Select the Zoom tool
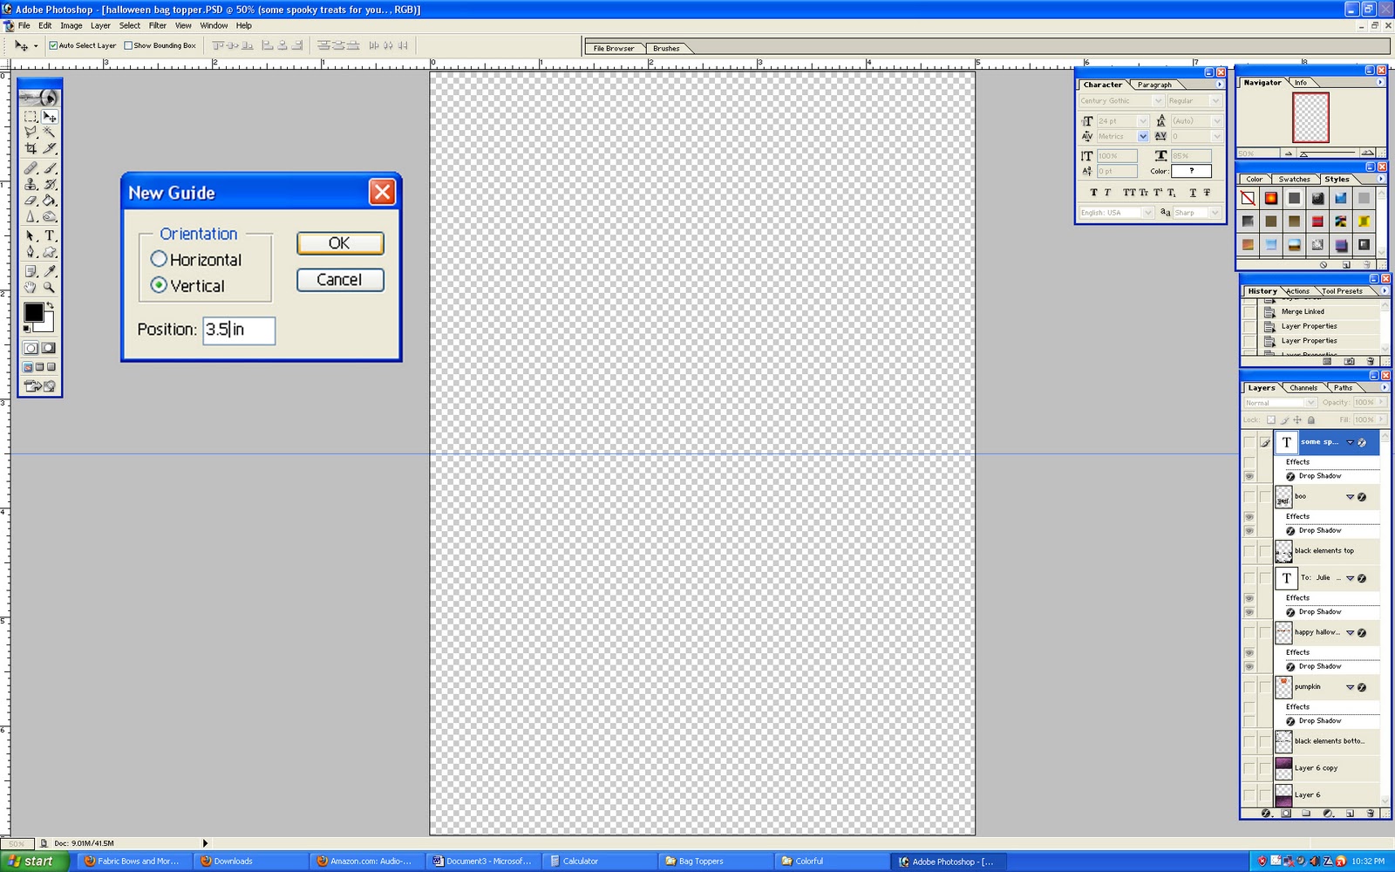This screenshot has height=872, width=1395. [x=50, y=289]
